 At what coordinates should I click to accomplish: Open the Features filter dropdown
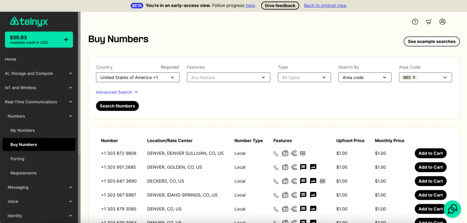tap(228, 78)
